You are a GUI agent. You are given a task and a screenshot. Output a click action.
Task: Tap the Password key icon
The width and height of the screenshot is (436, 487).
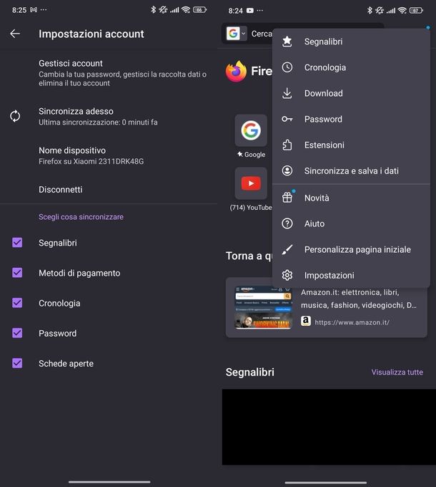click(287, 119)
